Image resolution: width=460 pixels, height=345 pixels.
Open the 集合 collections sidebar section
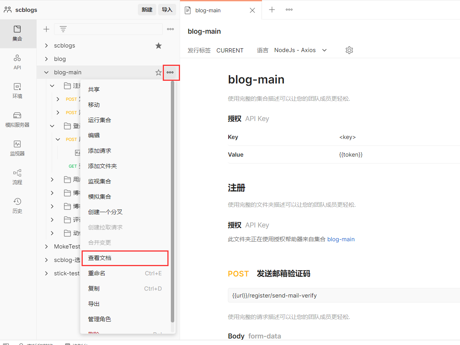pyautogui.click(x=17, y=34)
